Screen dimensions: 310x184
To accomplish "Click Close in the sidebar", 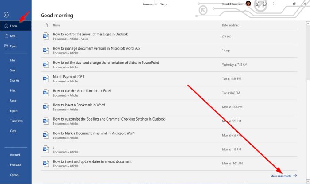I will [13, 131].
